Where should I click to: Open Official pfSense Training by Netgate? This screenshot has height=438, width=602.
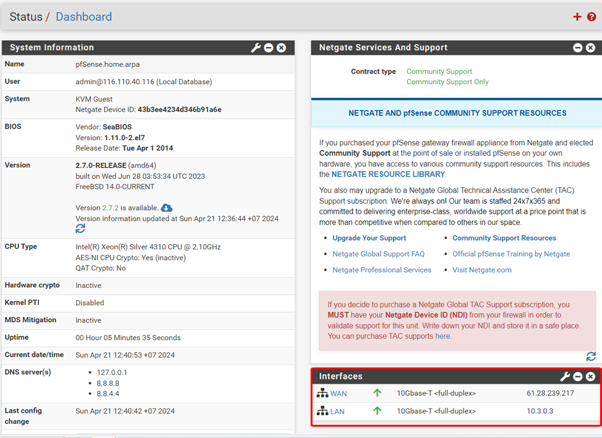click(x=511, y=254)
